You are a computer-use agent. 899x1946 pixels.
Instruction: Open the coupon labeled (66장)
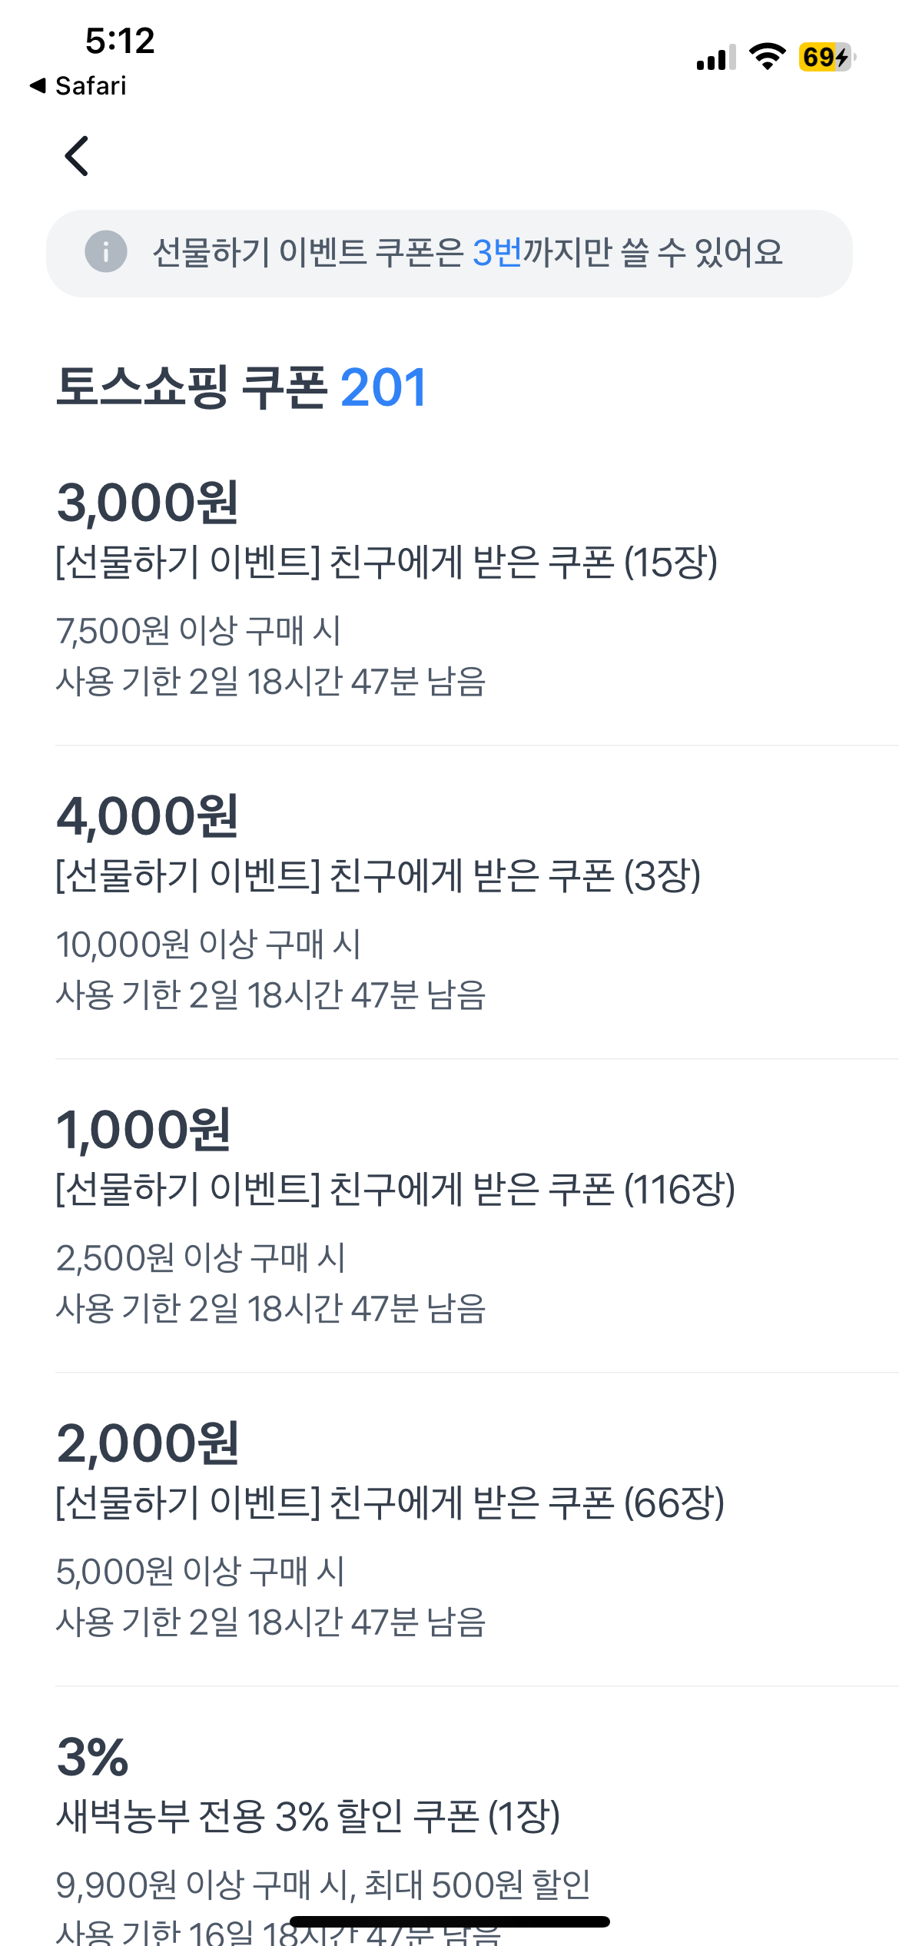click(390, 1503)
